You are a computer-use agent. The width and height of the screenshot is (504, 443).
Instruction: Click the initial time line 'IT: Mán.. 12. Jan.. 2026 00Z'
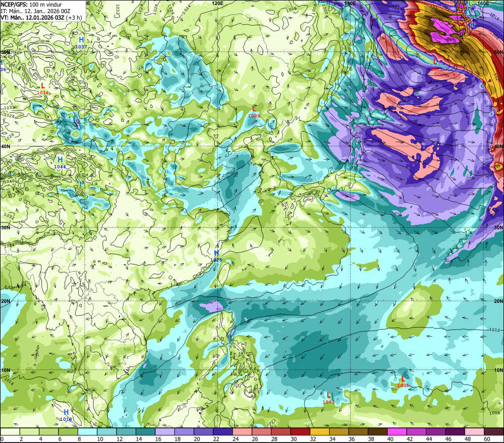pyautogui.click(x=35, y=11)
